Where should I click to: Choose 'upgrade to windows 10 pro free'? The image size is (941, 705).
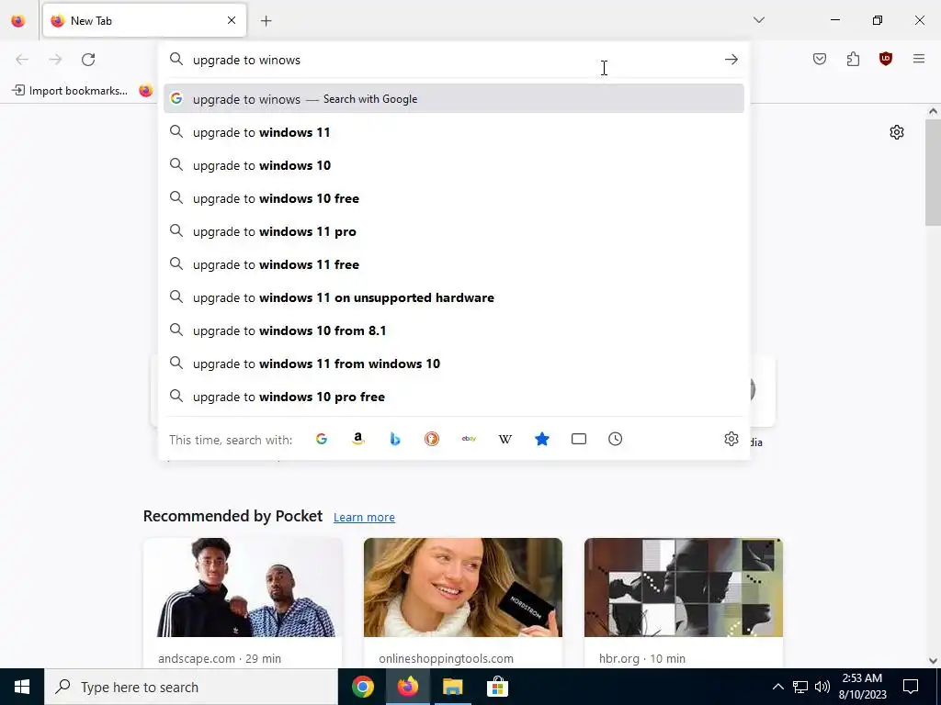point(454,397)
